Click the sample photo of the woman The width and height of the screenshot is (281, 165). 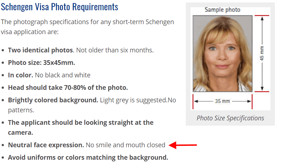point(223,54)
